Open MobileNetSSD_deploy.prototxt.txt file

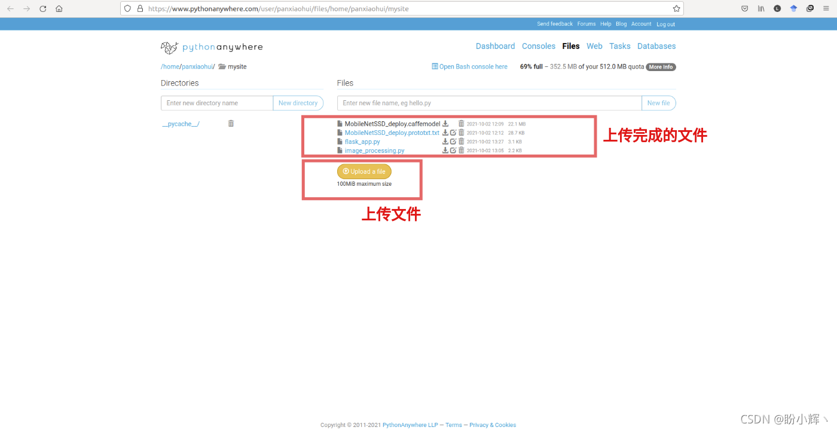coord(392,133)
